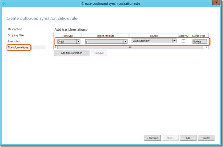
Task: Switch to the Scoping filter page
Action: (x=16, y=35)
